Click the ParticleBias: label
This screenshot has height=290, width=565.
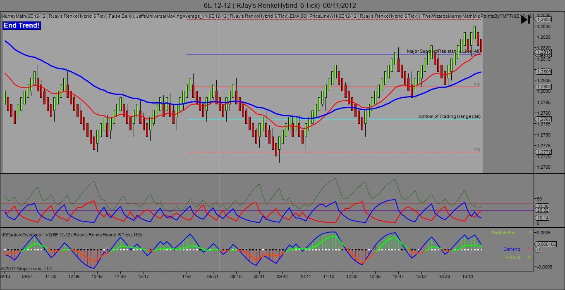(505, 233)
